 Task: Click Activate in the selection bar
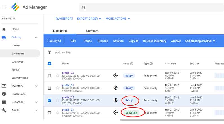point(118,41)
